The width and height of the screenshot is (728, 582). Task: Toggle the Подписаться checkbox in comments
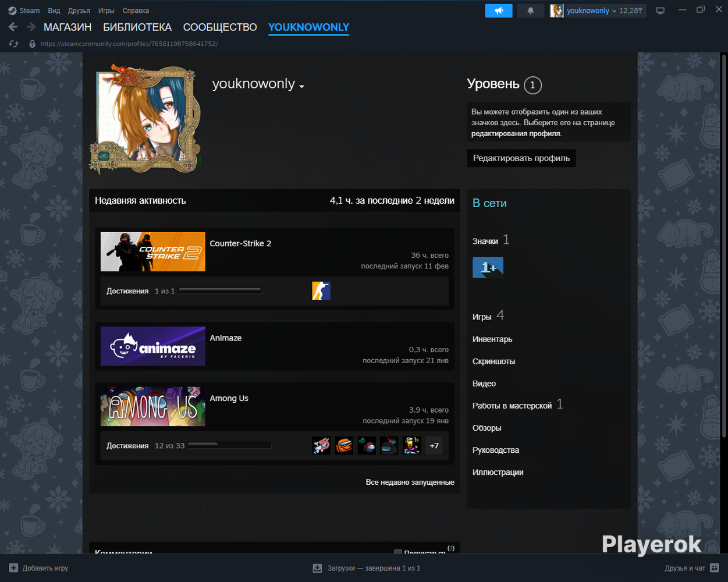tap(398, 552)
